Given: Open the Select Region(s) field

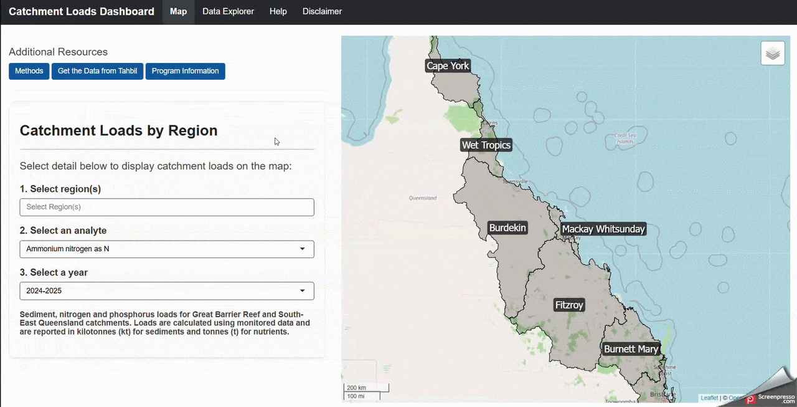Looking at the screenshot, I should tap(167, 207).
